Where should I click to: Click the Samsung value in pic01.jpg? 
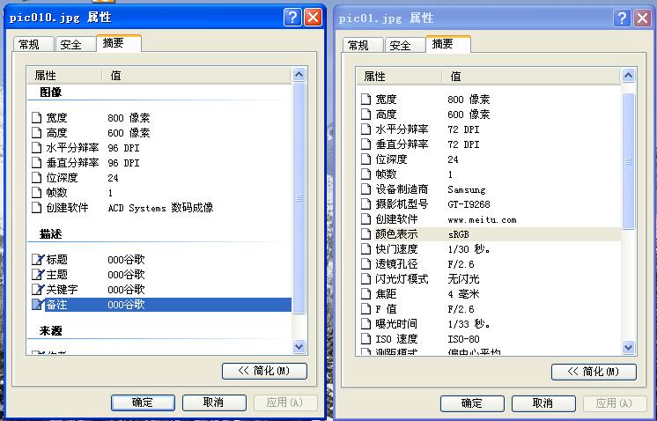click(467, 189)
